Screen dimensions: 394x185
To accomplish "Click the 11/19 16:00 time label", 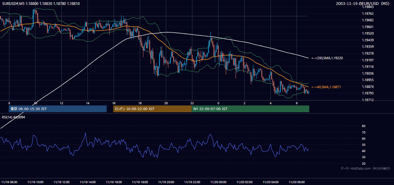I will click(114, 182).
